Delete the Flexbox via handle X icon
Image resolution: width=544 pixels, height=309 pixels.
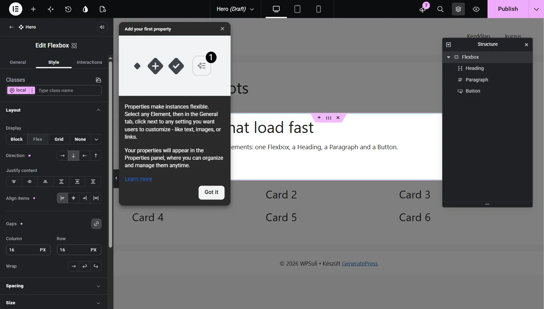coord(338,118)
